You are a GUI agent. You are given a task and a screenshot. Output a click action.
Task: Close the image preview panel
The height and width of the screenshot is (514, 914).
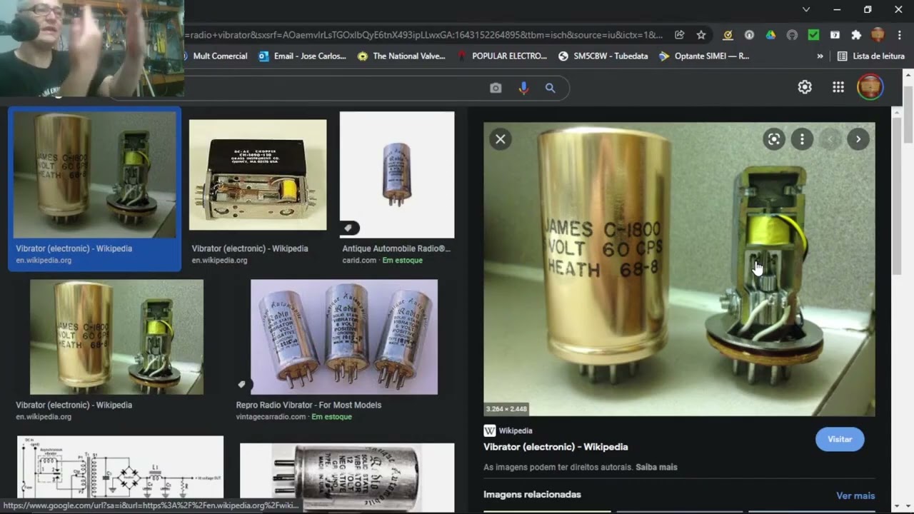(x=501, y=139)
